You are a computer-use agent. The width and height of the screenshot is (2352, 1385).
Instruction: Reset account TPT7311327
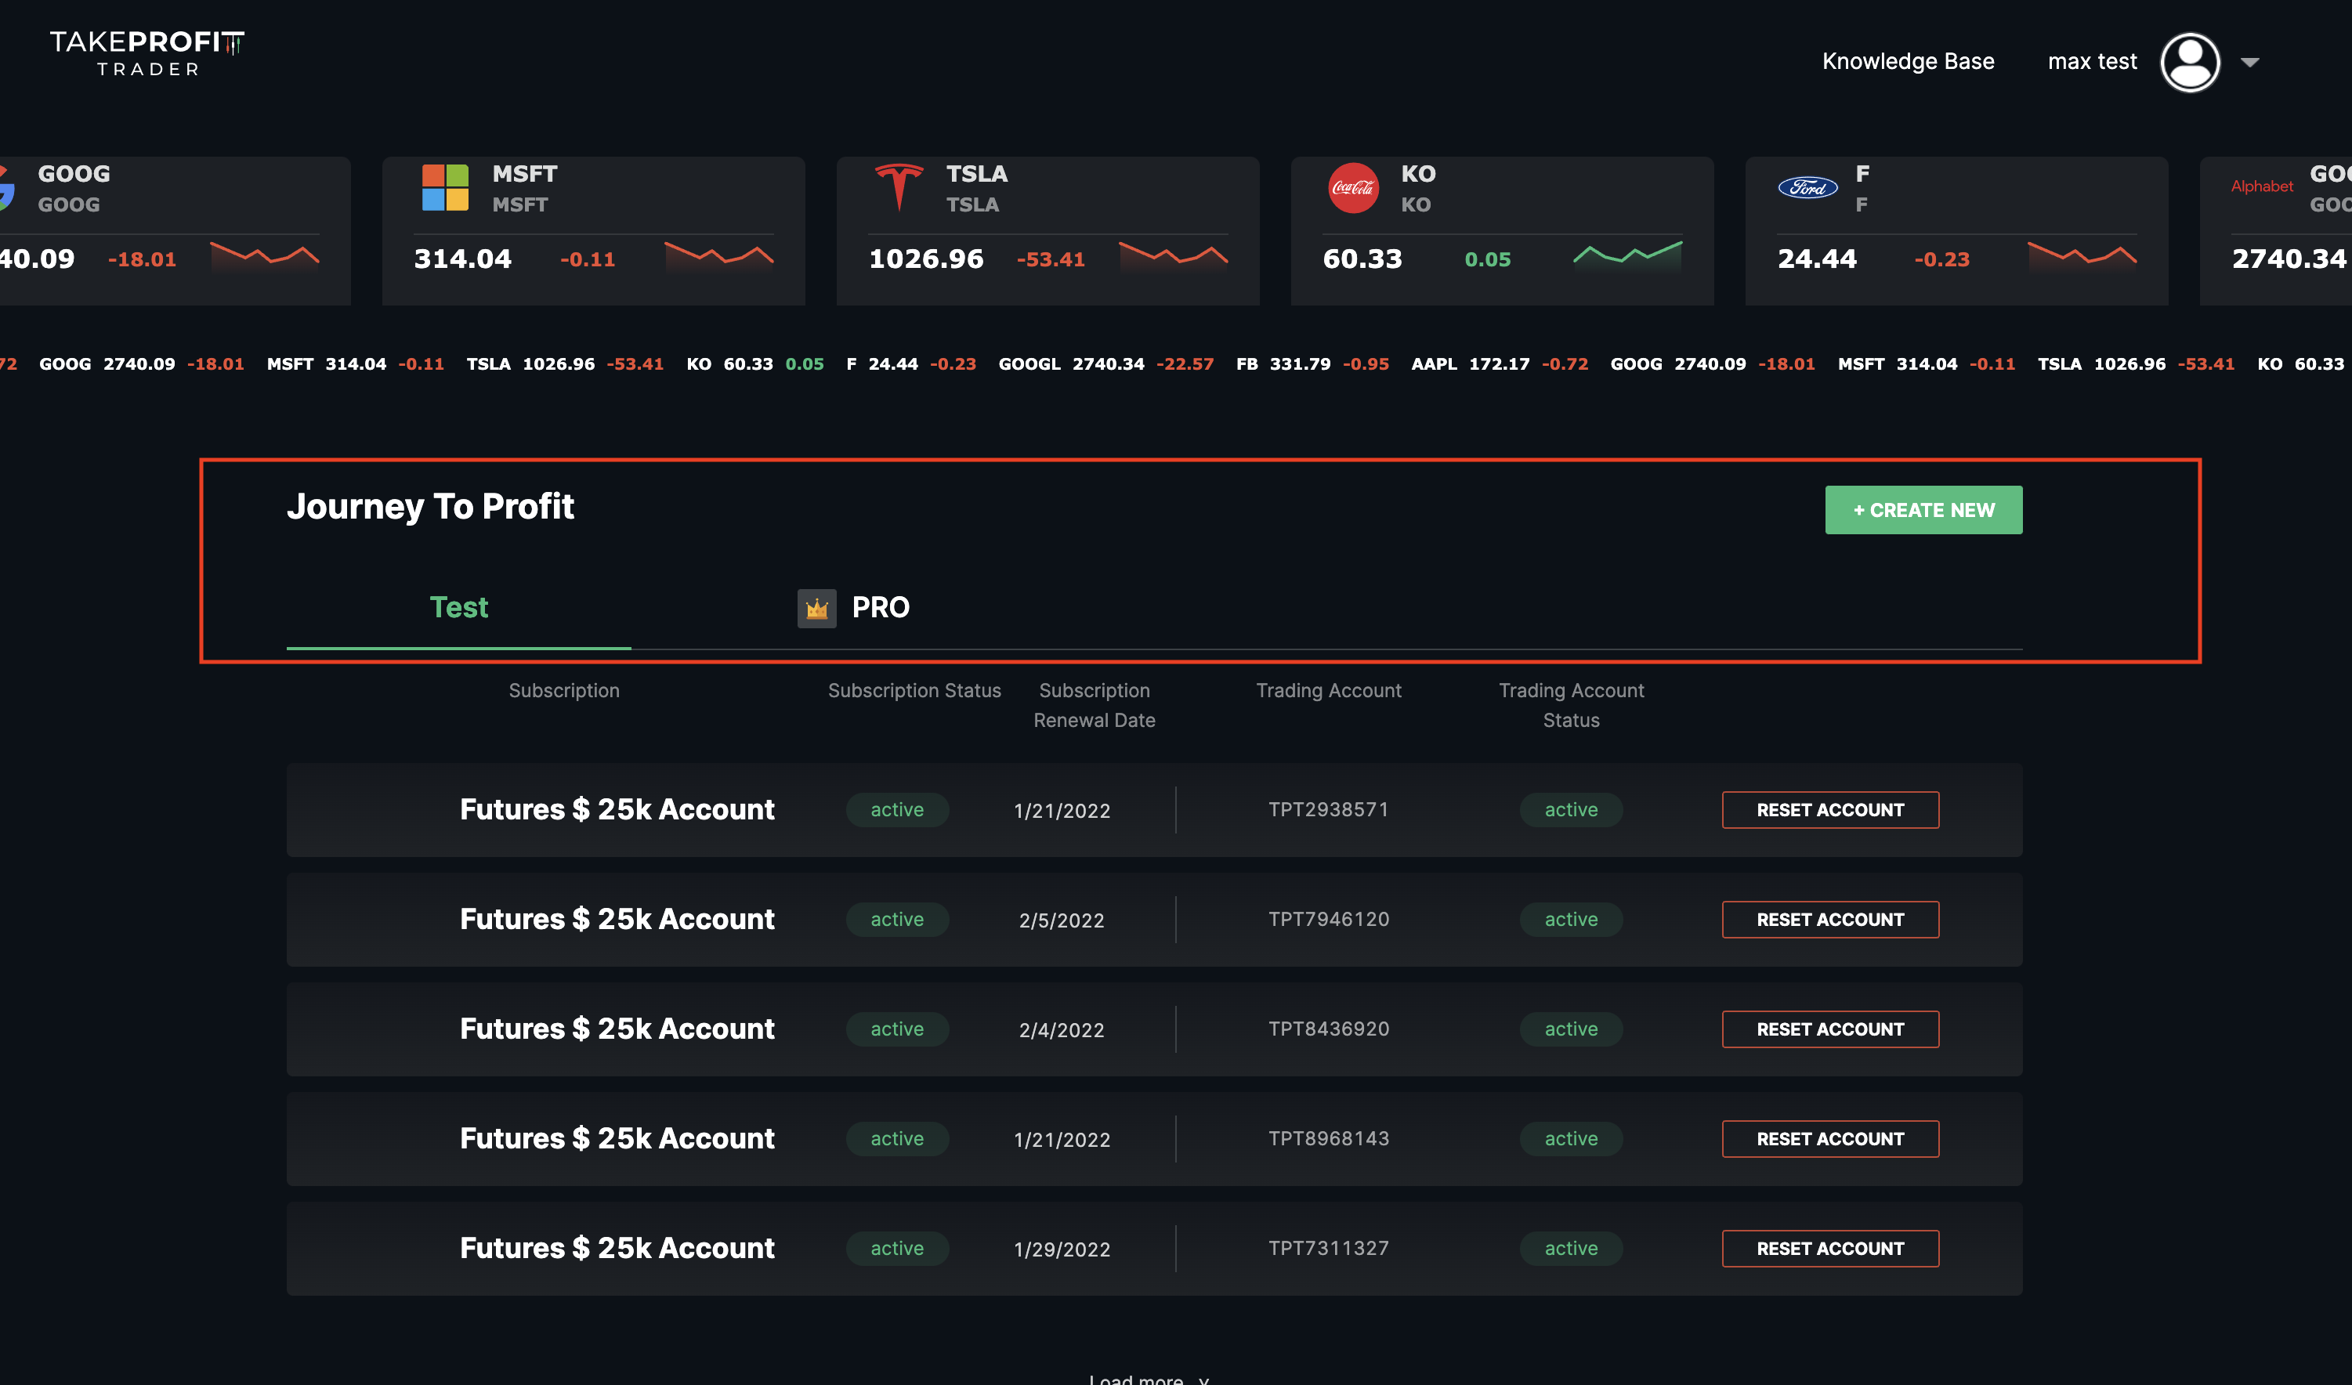[1829, 1249]
